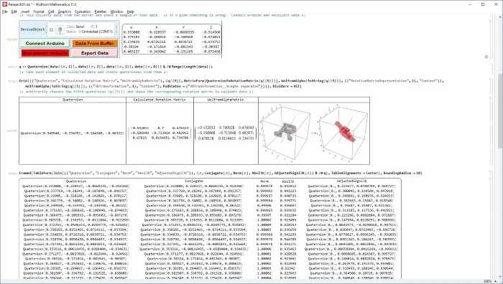Open the Palettes menu
This screenshot has width=503, height=284.
pyautogui.click(x=101, y=11)
